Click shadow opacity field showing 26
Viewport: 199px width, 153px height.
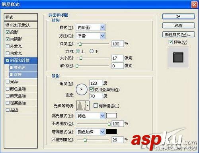point(117,140)
